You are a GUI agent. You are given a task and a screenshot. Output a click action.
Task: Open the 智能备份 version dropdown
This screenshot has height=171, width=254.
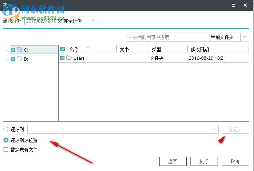click(93, 21)
